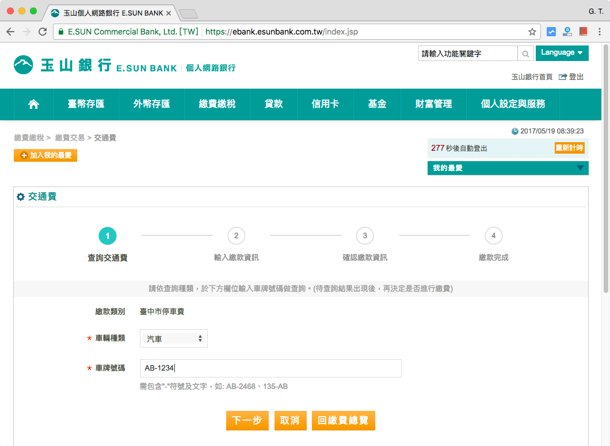Expand the 我的最愛 panel

[x=579, y=168]
